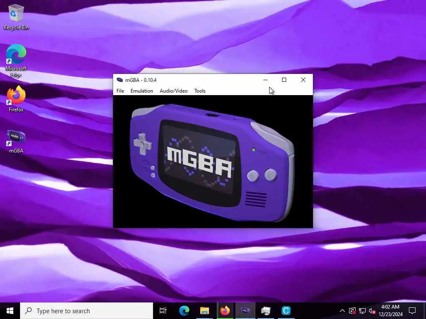Click the sync status tray icon

(352, 311)
